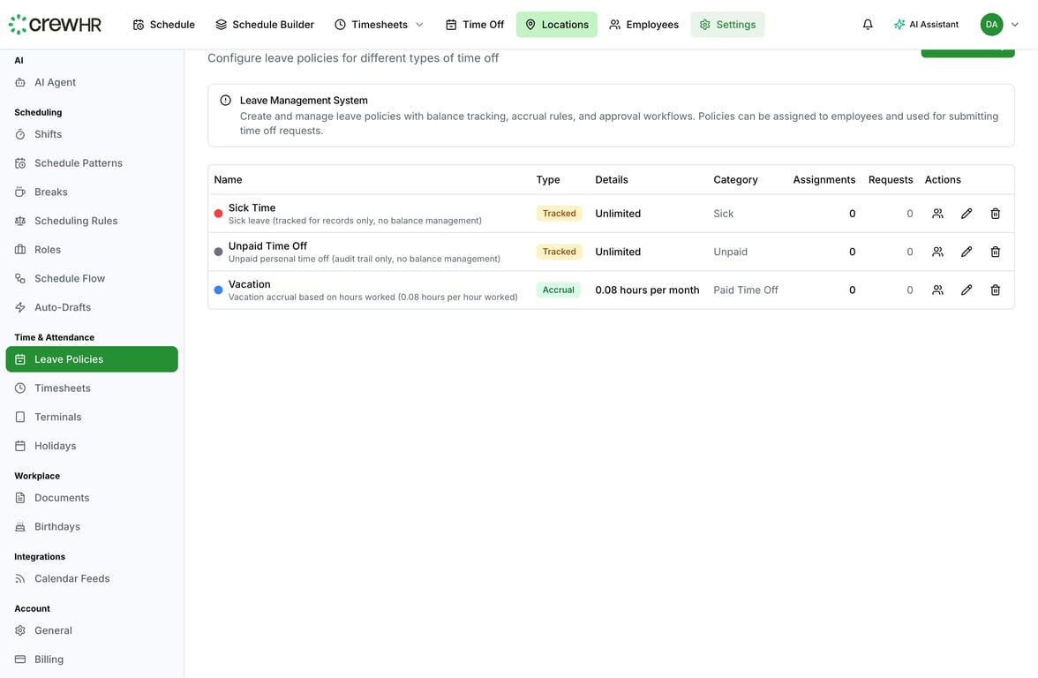Screen dimensions: 1038x678
Task: Edit the Vacation policy pencil icon
Action: (x=967, y=290)
